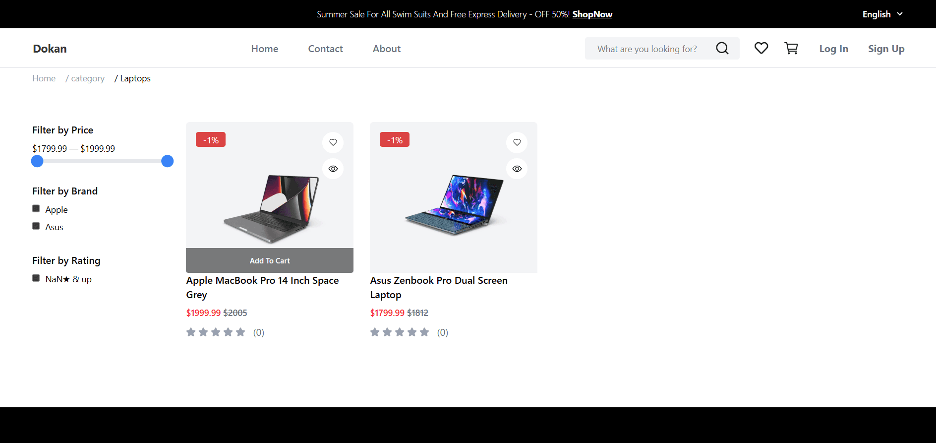
Task: Add Apple MacBook Pro to wishlist
Action: (333, 142)
